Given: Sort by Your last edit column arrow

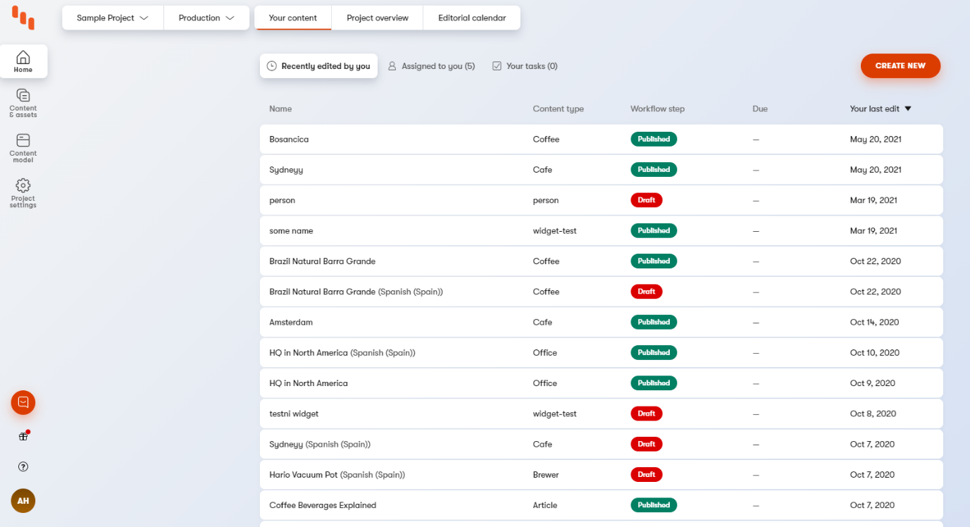Looking at the screenshot, I should pos(907,109).
